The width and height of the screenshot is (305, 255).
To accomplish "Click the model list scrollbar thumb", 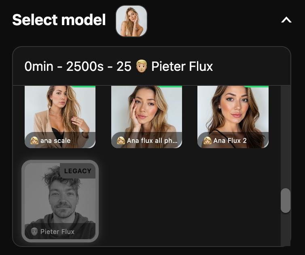I will coord(286,200).
